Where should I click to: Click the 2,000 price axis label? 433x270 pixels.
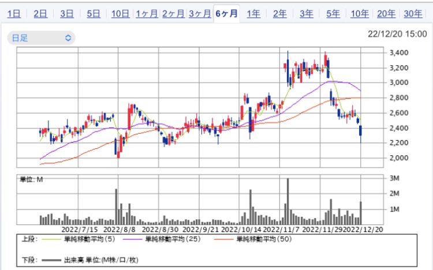tap(399, 158)
